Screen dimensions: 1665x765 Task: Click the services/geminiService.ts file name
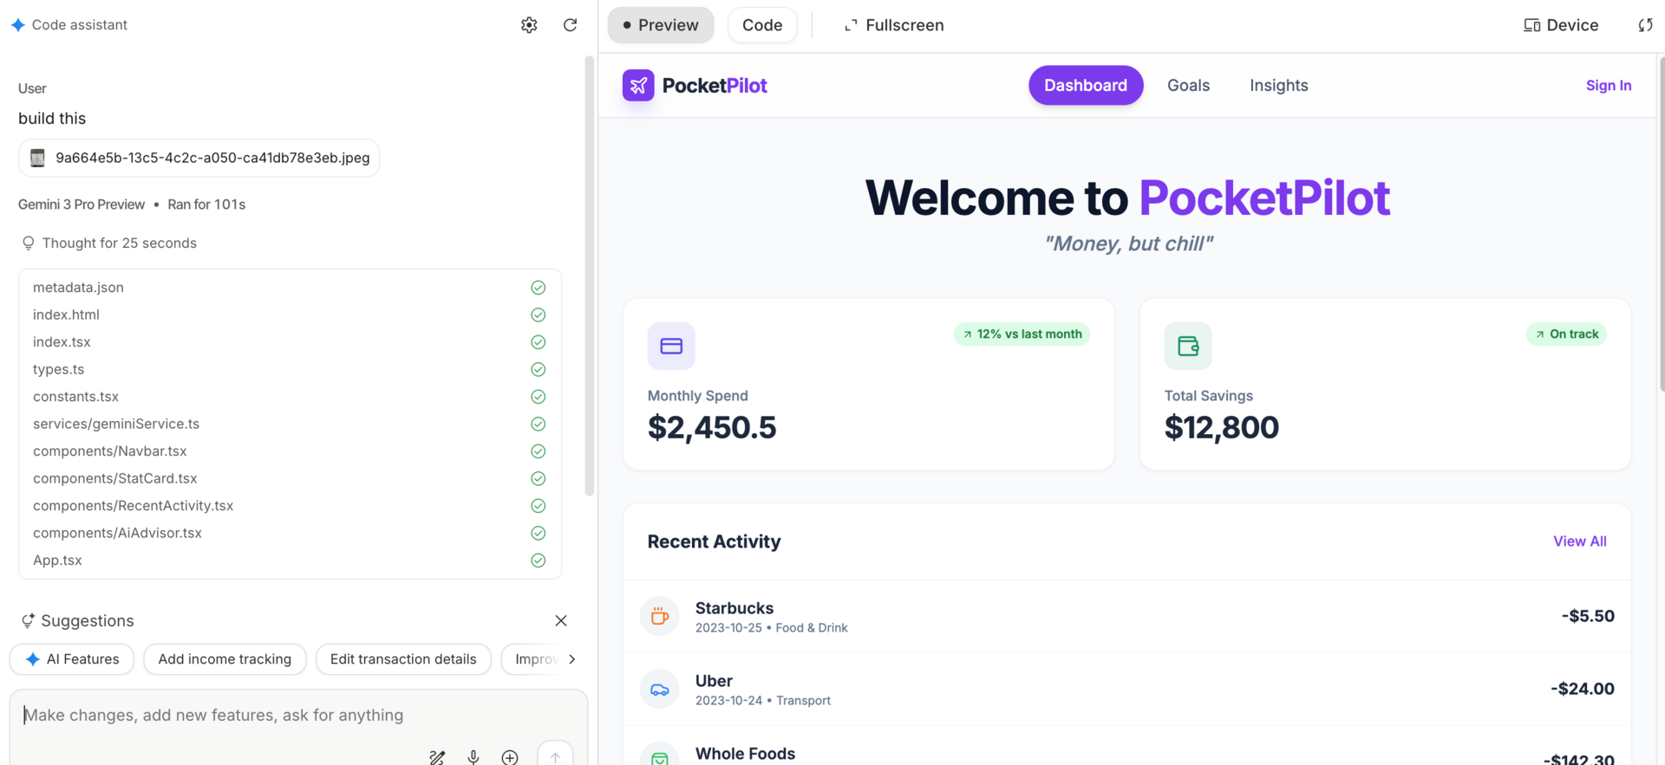click(116, 424)
